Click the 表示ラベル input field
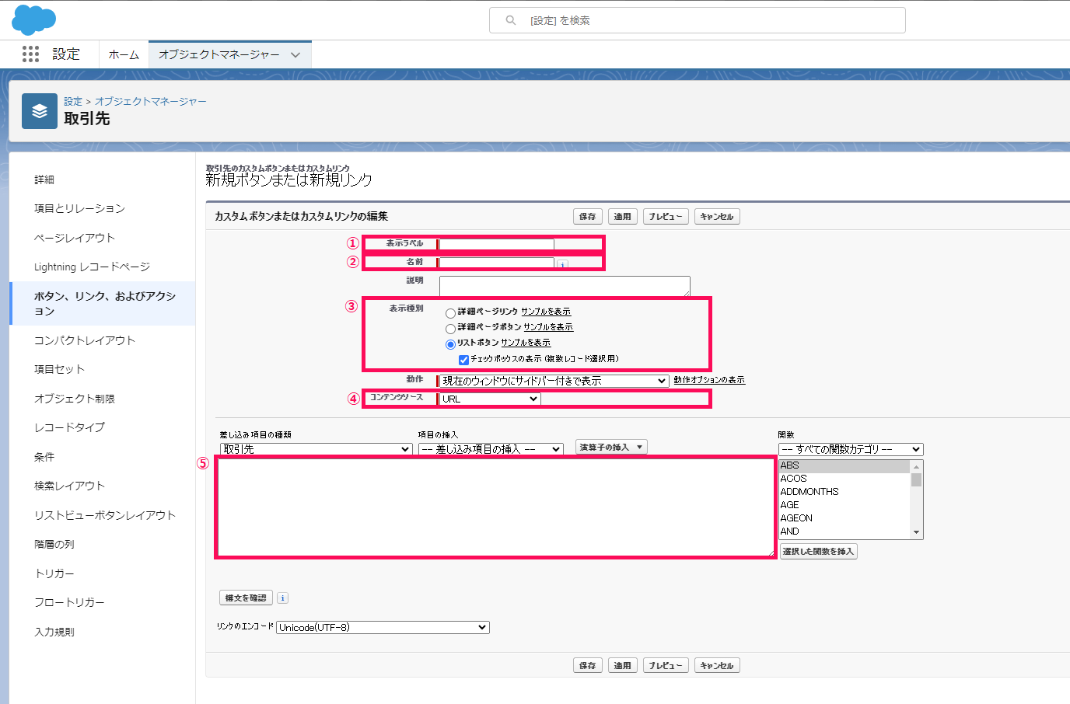 (x=496, y=244)
